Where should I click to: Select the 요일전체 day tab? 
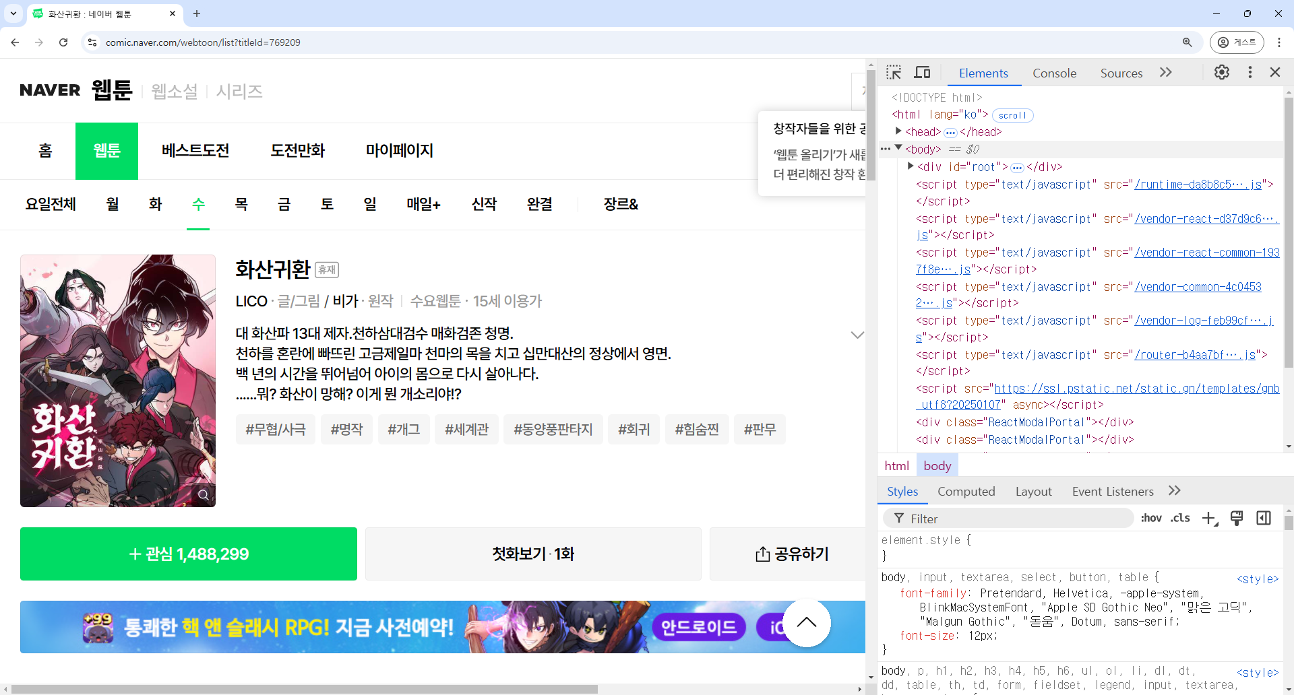(x=51, y=204)
